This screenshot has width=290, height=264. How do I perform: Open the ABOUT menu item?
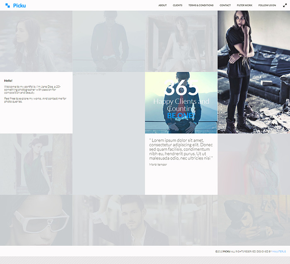[162, 5]
